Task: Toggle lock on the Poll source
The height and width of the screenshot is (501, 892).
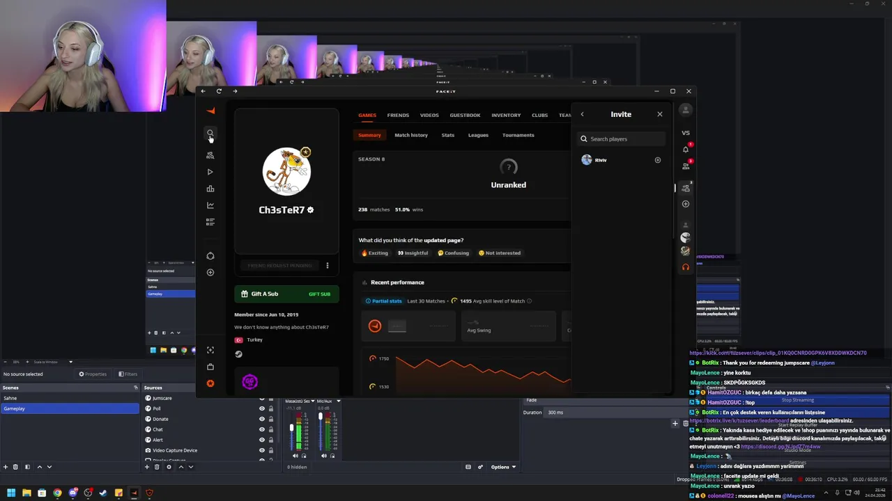Action: click(x=271, y=408)
